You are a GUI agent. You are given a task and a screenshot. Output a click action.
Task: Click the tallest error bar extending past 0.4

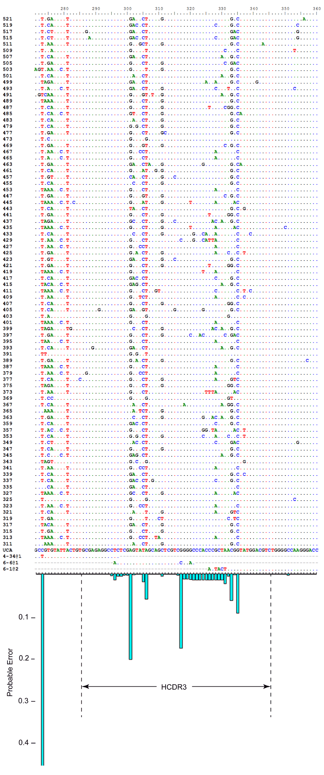coord(42,670)
